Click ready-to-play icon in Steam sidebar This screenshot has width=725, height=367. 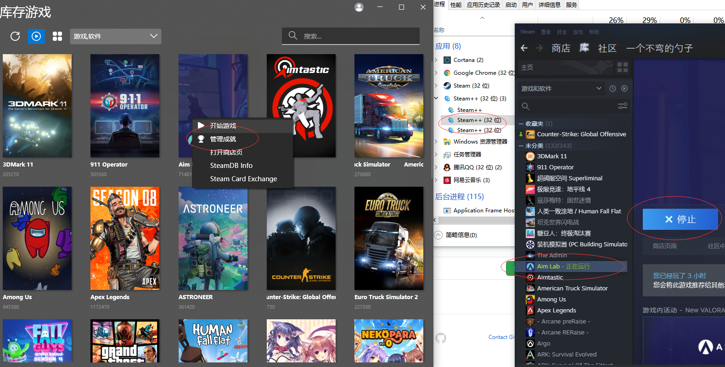coord(624,89)
